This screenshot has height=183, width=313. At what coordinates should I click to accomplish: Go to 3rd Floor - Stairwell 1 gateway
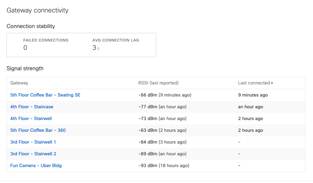33,142
